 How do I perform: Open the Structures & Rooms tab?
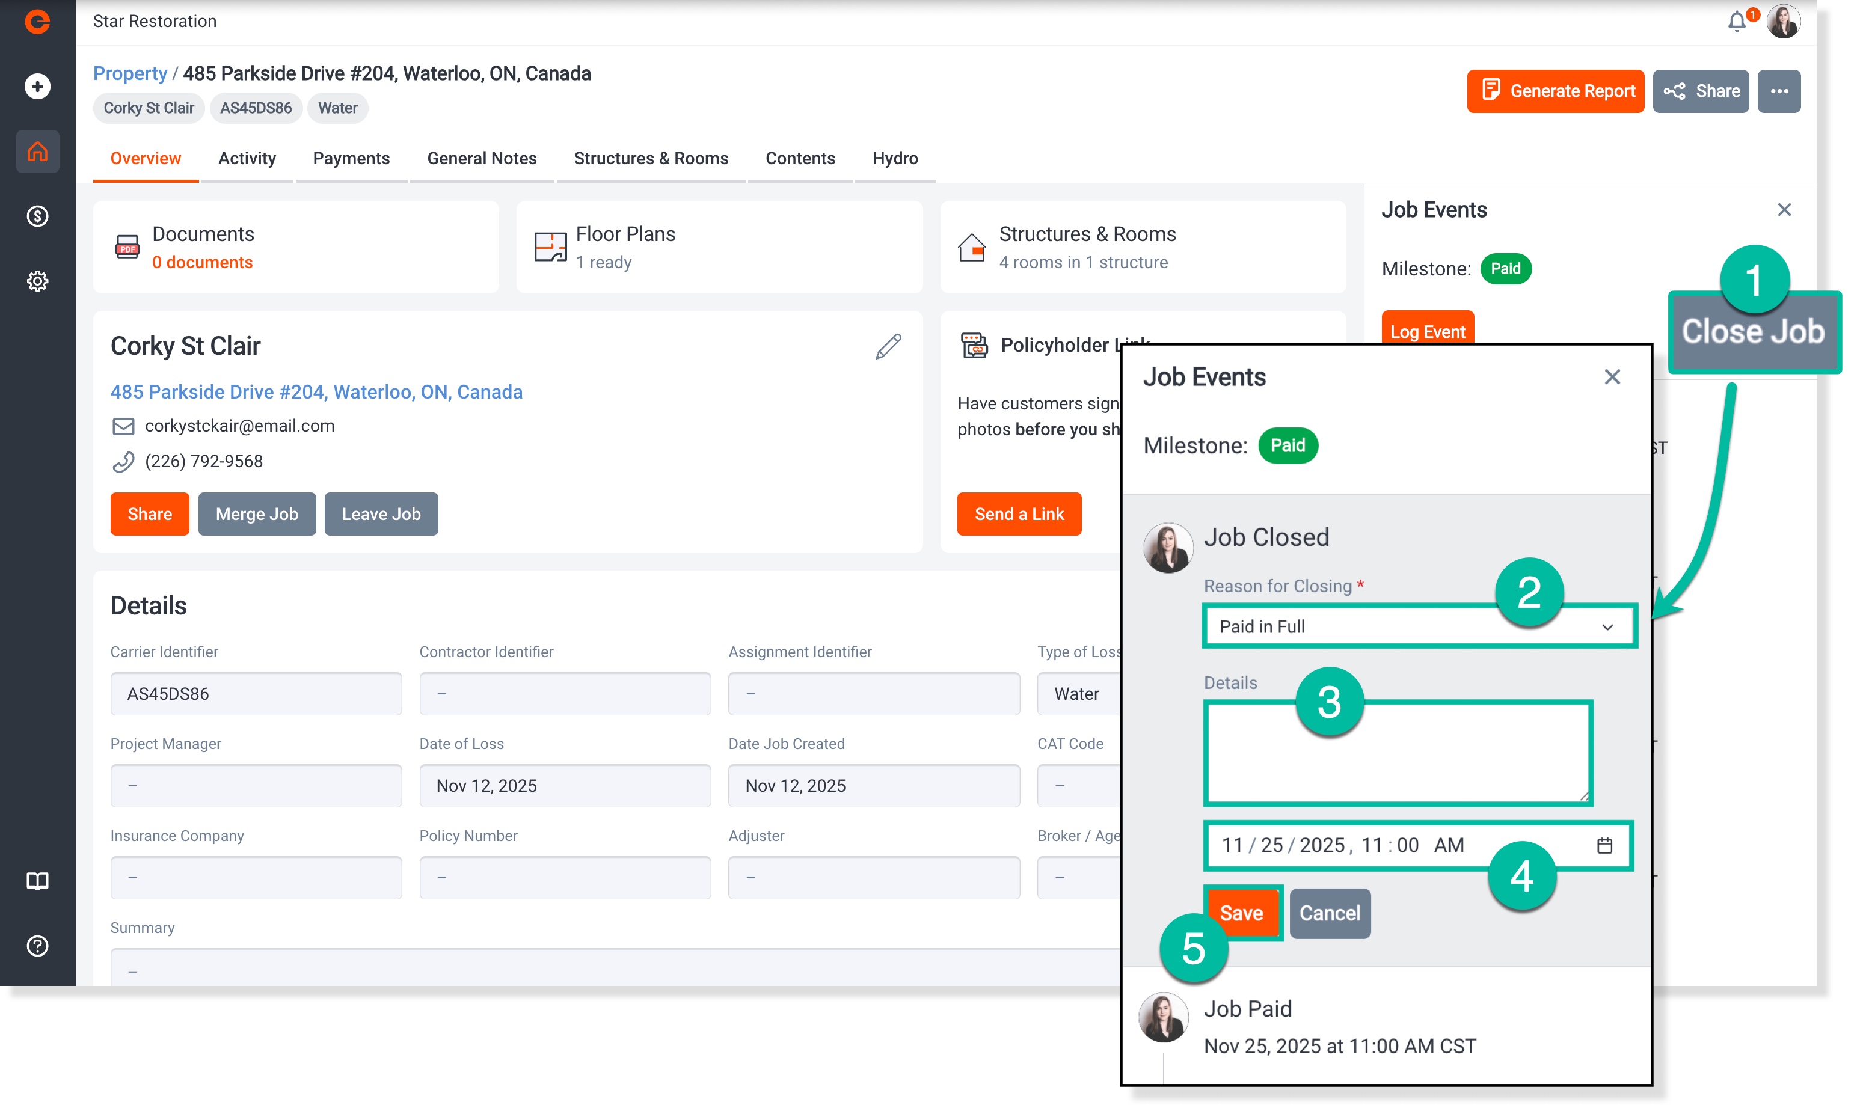651,158
